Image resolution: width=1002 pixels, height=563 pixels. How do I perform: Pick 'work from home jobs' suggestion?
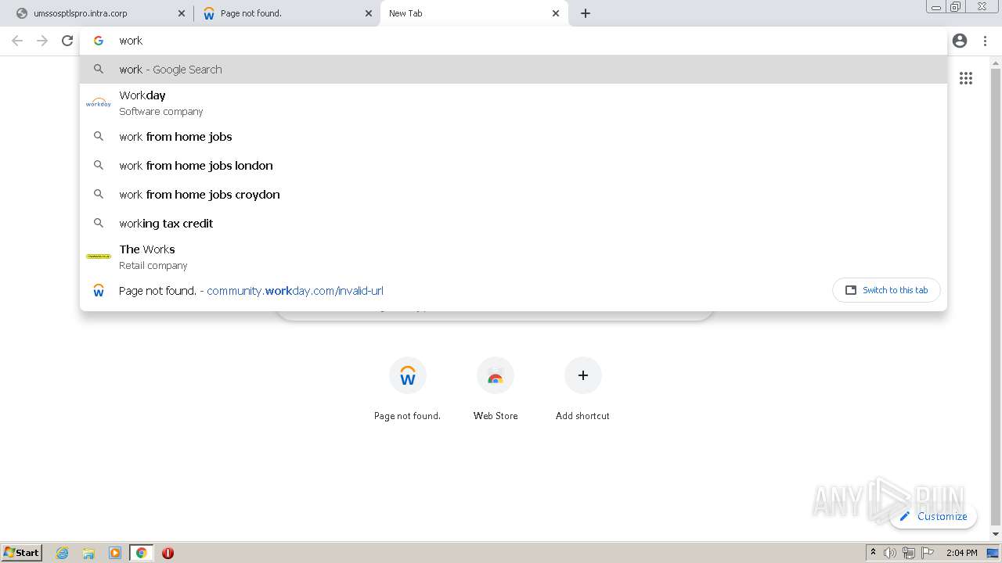coord(513,136)
